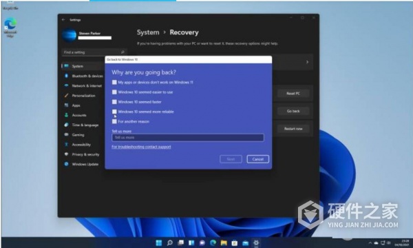The image size is (413, 248).
Task: Click the Time & language icon
Action: [66, 125]
